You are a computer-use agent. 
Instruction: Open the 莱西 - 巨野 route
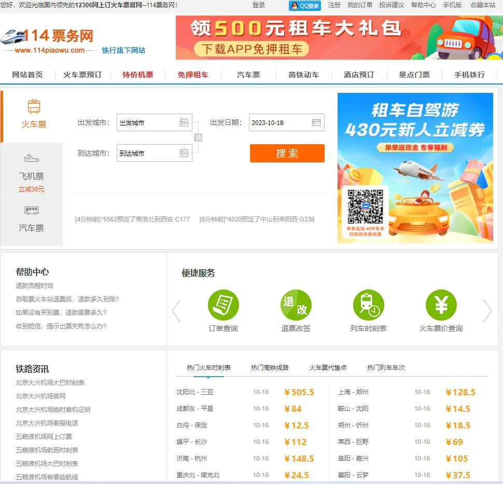[x=353, y=441]
